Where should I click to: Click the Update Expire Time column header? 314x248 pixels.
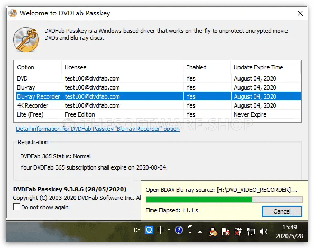[x=266, y=67]
